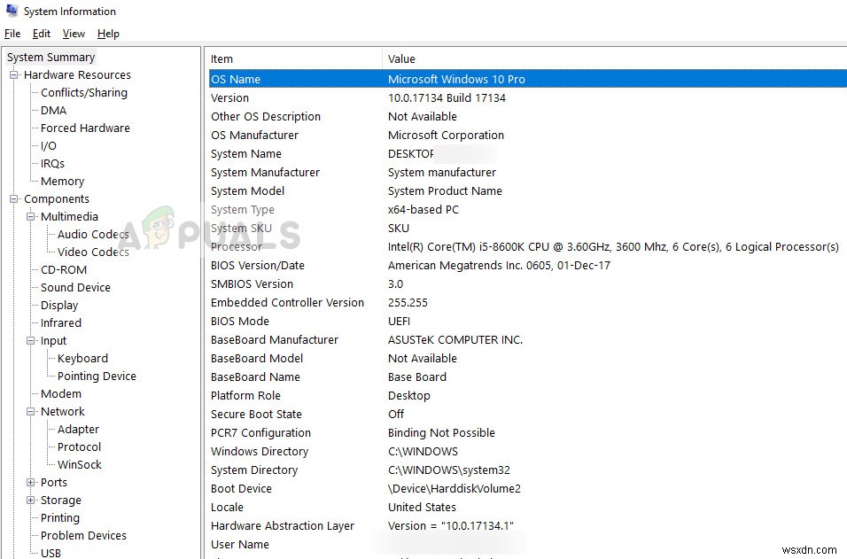Select the Storage tree item
847x559 pixels.
(x=60, y=501)
